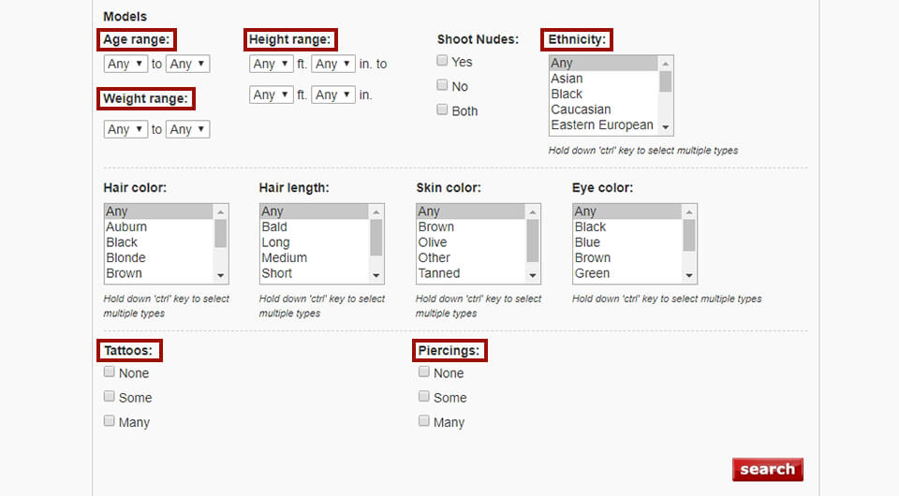Choose 'Bald' in Hair length list

tap(274, 226)
